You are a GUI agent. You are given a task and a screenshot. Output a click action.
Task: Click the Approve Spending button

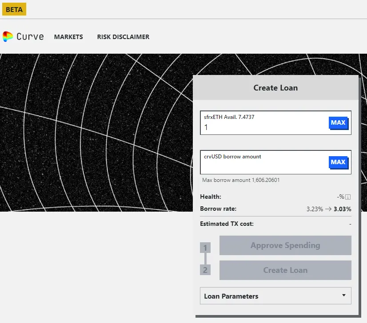(285, 245)
